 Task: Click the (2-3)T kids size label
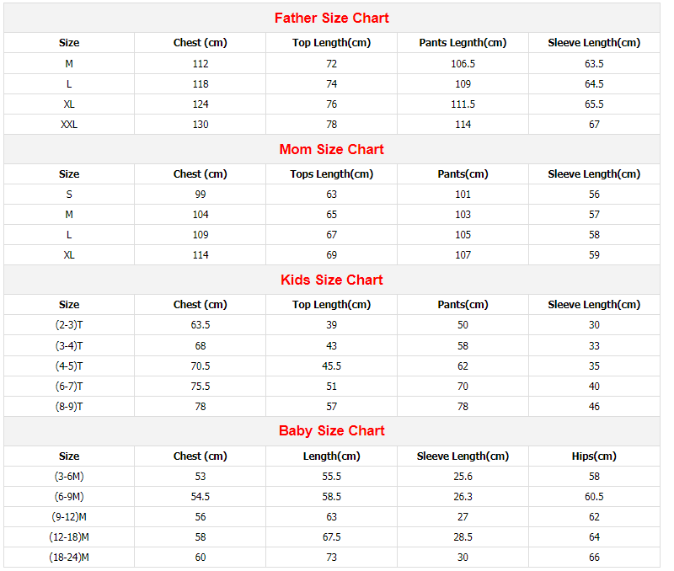point(69,325)
